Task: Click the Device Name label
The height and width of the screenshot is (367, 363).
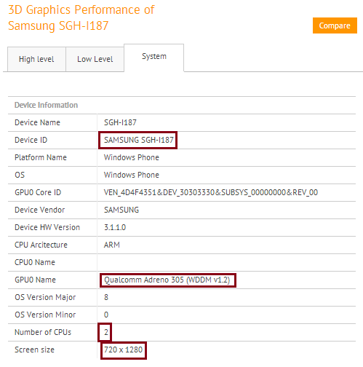Action: (37, 122)
